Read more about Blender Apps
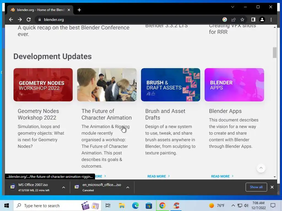 point(222,176)
